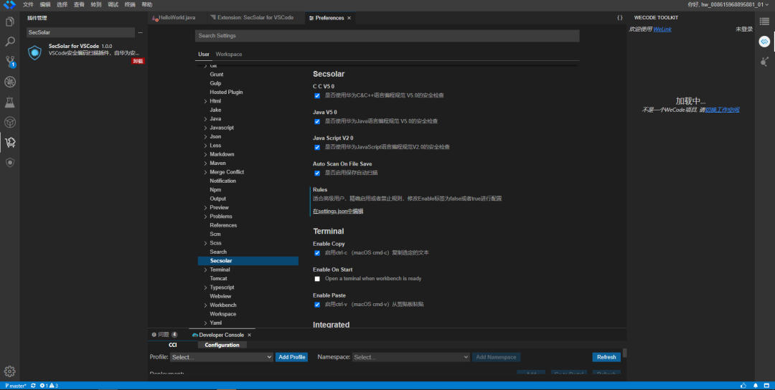The width and height of the screenshot is (775, 390).
Task: Click the Add Profile button
Action: (291, 357)
